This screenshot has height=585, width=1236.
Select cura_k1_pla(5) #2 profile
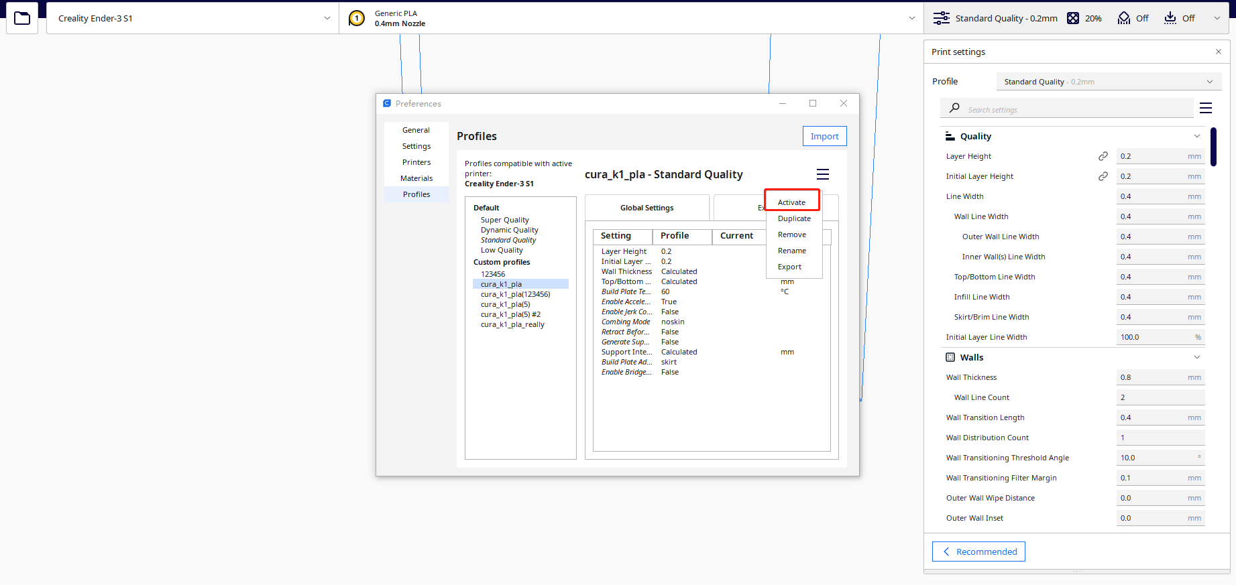[510, 314]
